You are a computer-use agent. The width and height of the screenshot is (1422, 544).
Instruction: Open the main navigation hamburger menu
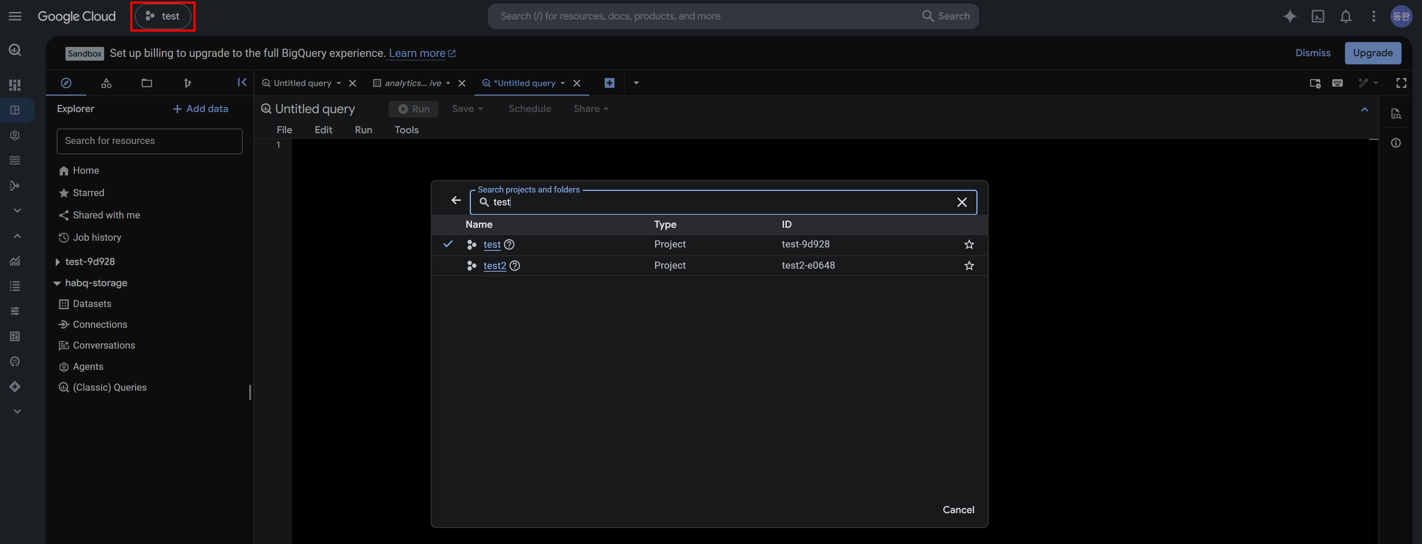pos(15,16)
